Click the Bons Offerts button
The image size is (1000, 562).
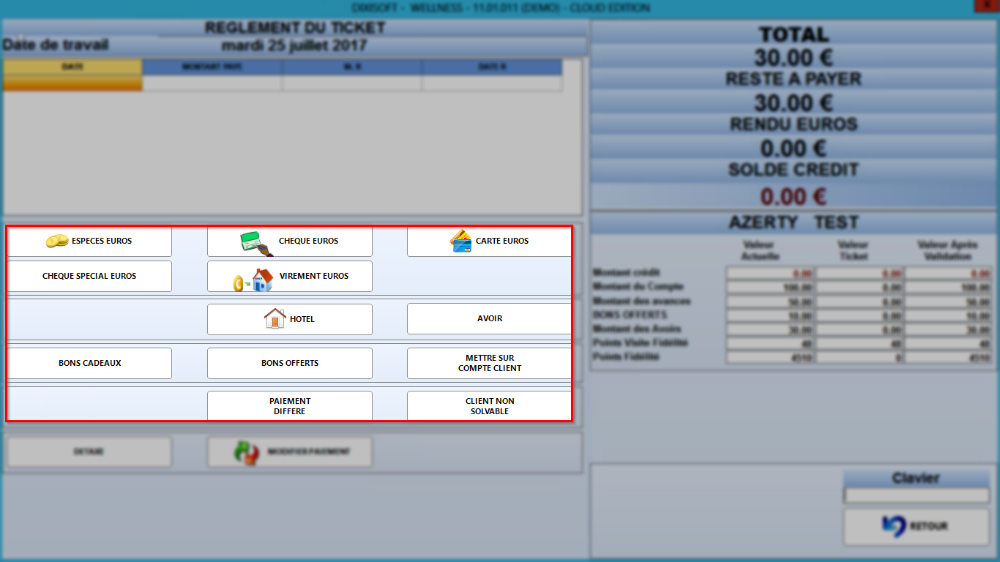[290, 364]
